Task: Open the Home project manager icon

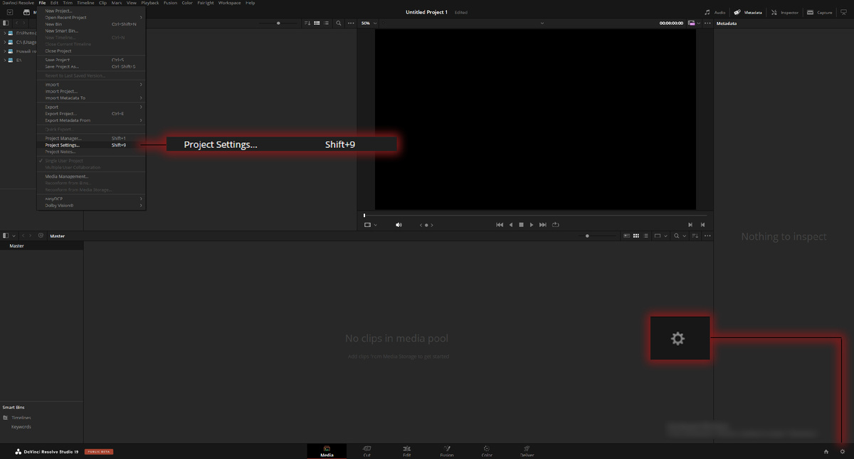Action: click(826, 452)
